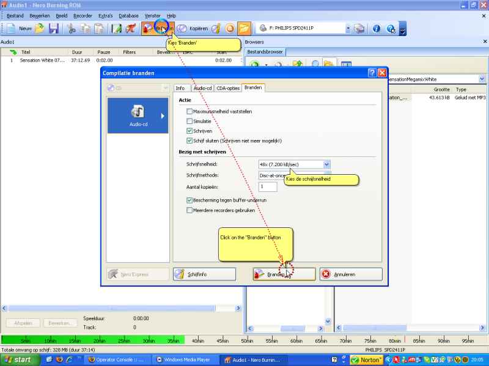The image size is (489, 366).
Task: Click the blue information toolbar icon
Action: tap(377, 28)
